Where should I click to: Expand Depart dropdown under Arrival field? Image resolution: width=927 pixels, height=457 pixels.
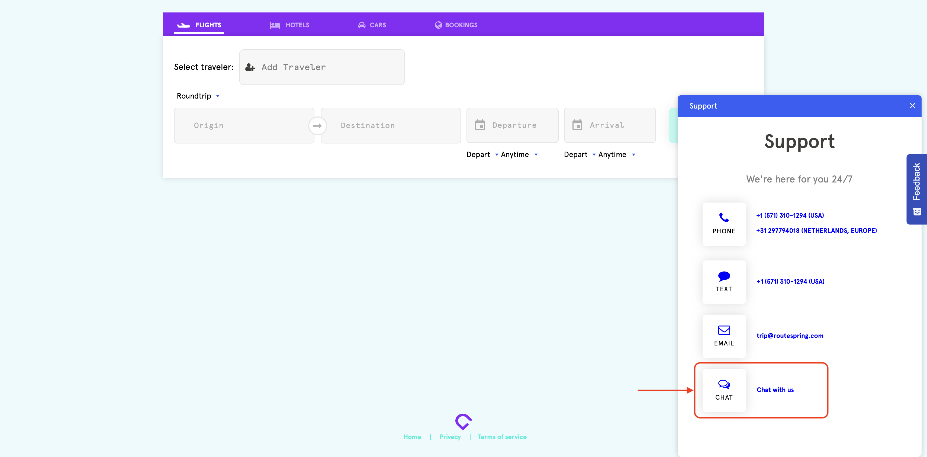click(580, 155)
